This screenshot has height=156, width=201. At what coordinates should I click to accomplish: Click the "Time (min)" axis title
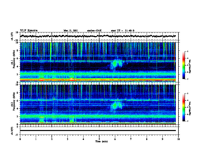(102, 141)
